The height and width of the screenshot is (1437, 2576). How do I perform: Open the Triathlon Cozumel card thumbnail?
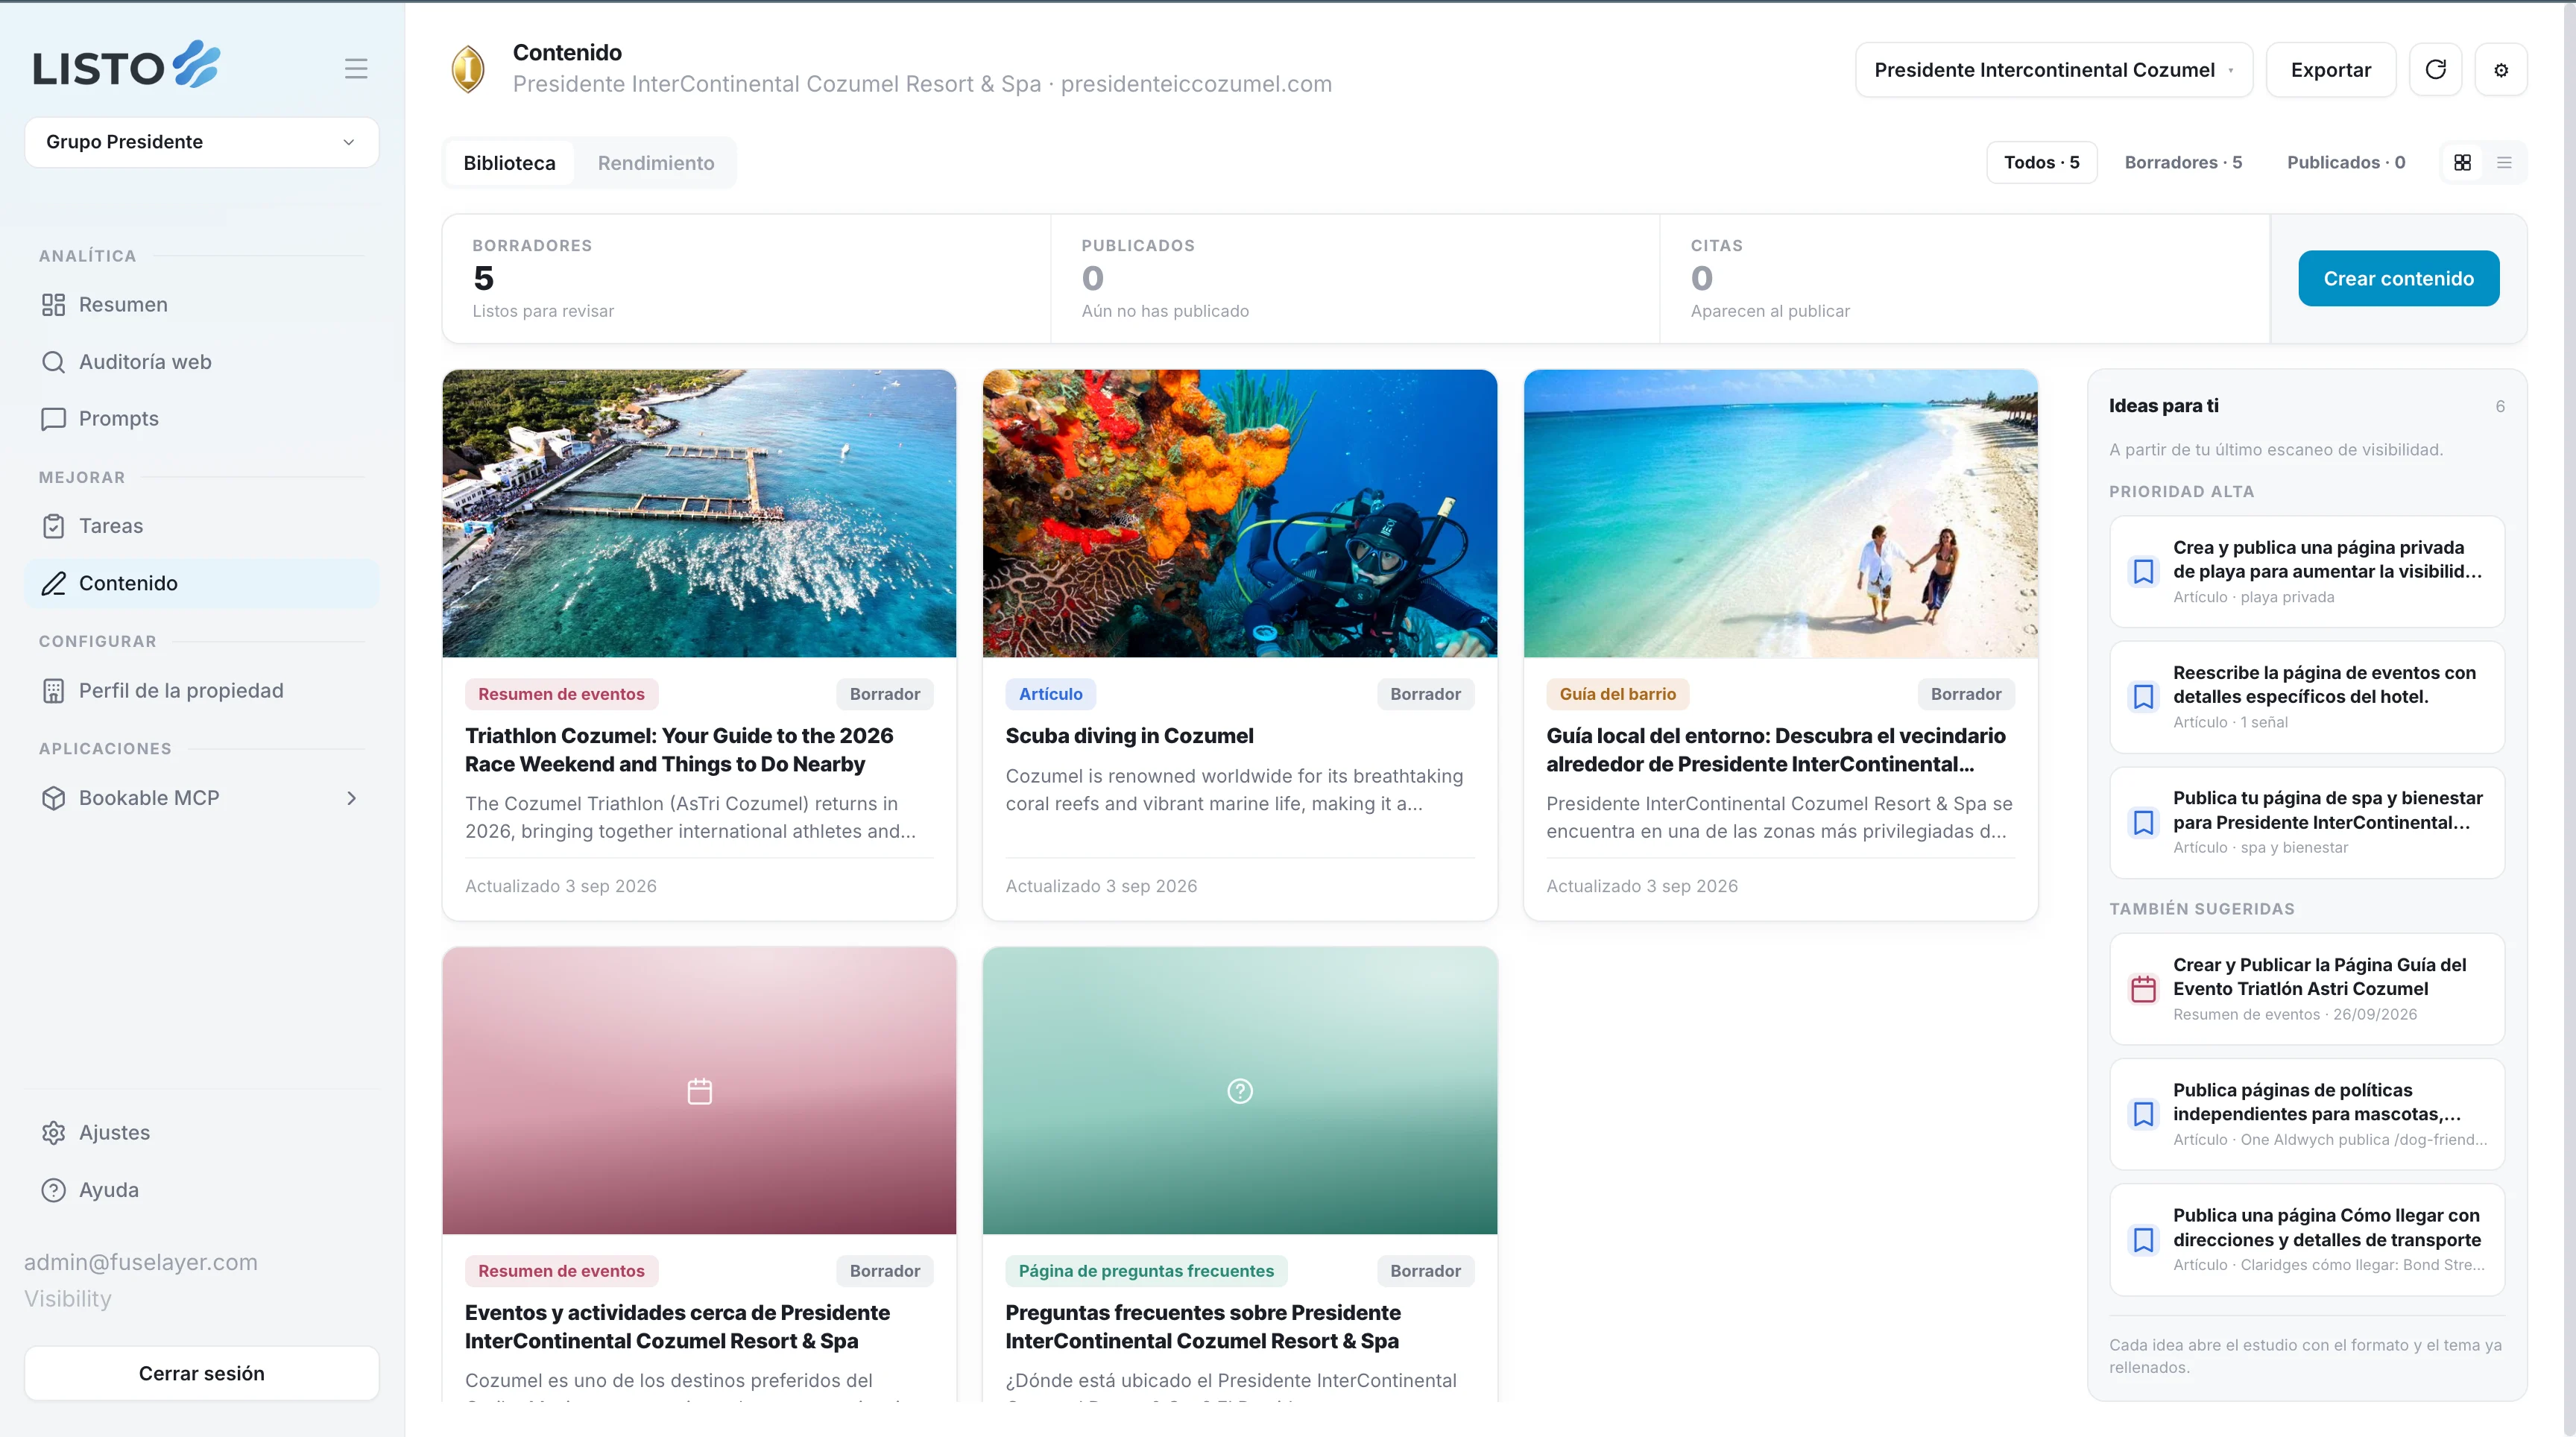click(x=699, y=513)
